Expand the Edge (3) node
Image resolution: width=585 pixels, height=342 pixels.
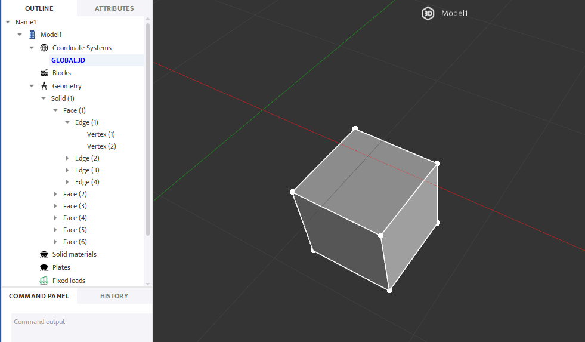pyautogui.click(x=67, y=170)
